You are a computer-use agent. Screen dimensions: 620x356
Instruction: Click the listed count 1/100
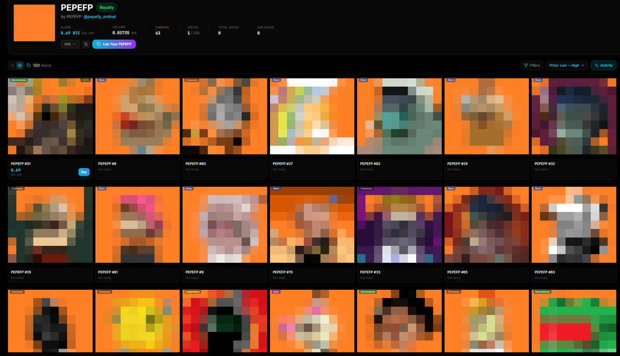[x=193, y=33]
